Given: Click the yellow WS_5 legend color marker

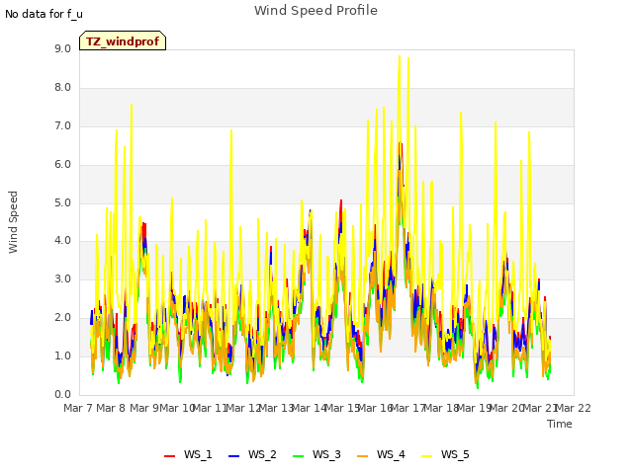Looking at the screenshot, I should (426, 456).
